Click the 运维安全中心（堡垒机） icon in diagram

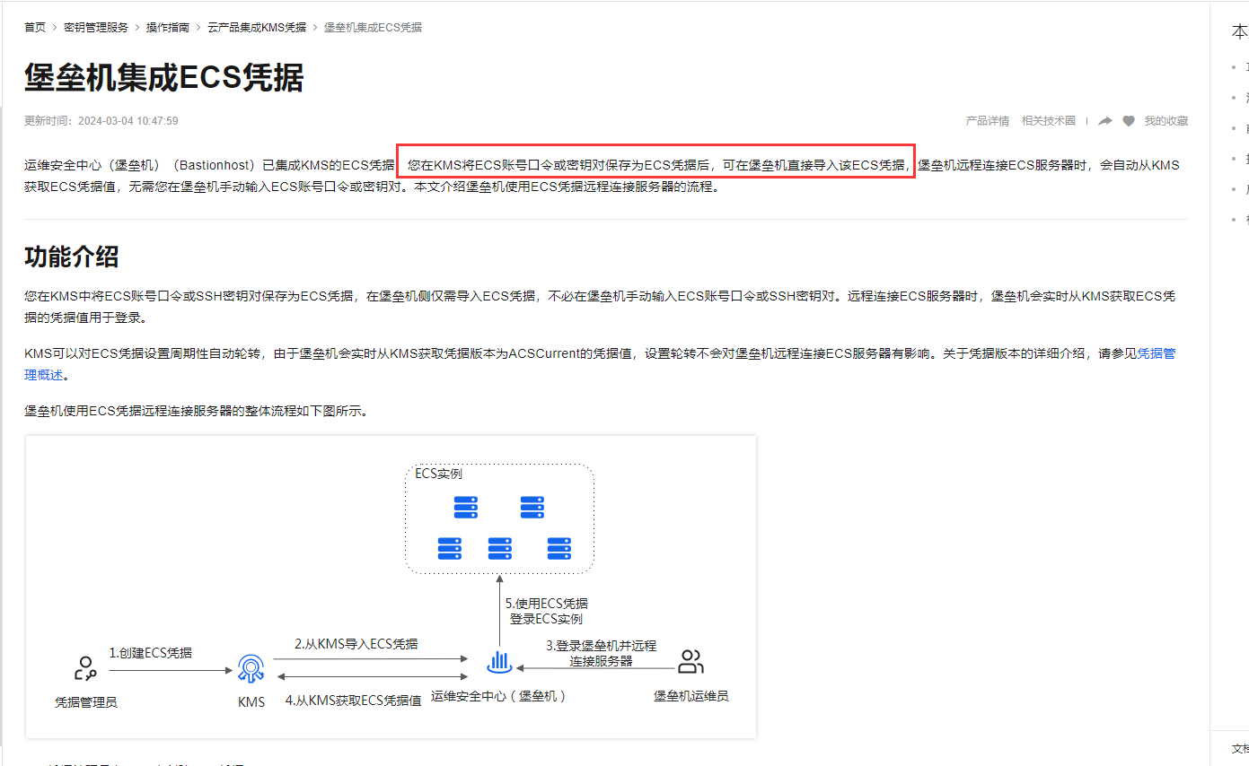click(497, 664)
